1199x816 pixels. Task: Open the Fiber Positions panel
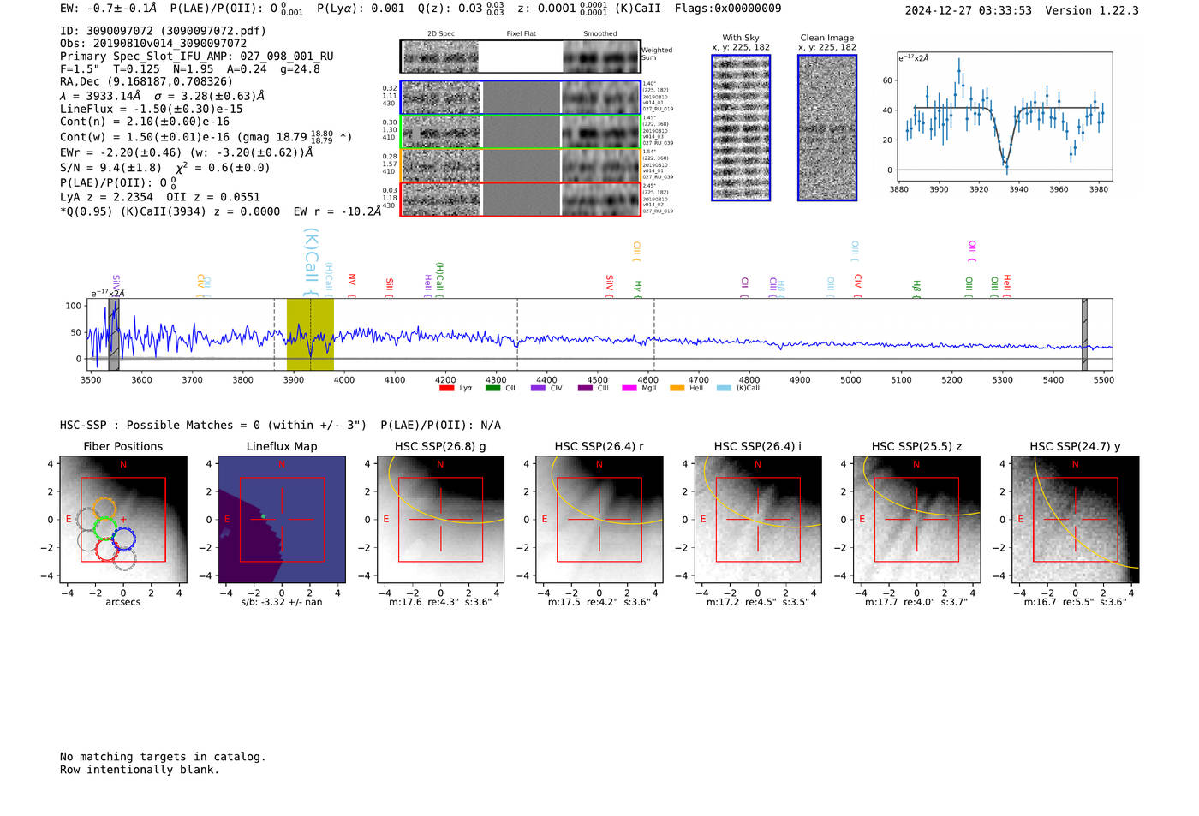click(x=123, y=520)
